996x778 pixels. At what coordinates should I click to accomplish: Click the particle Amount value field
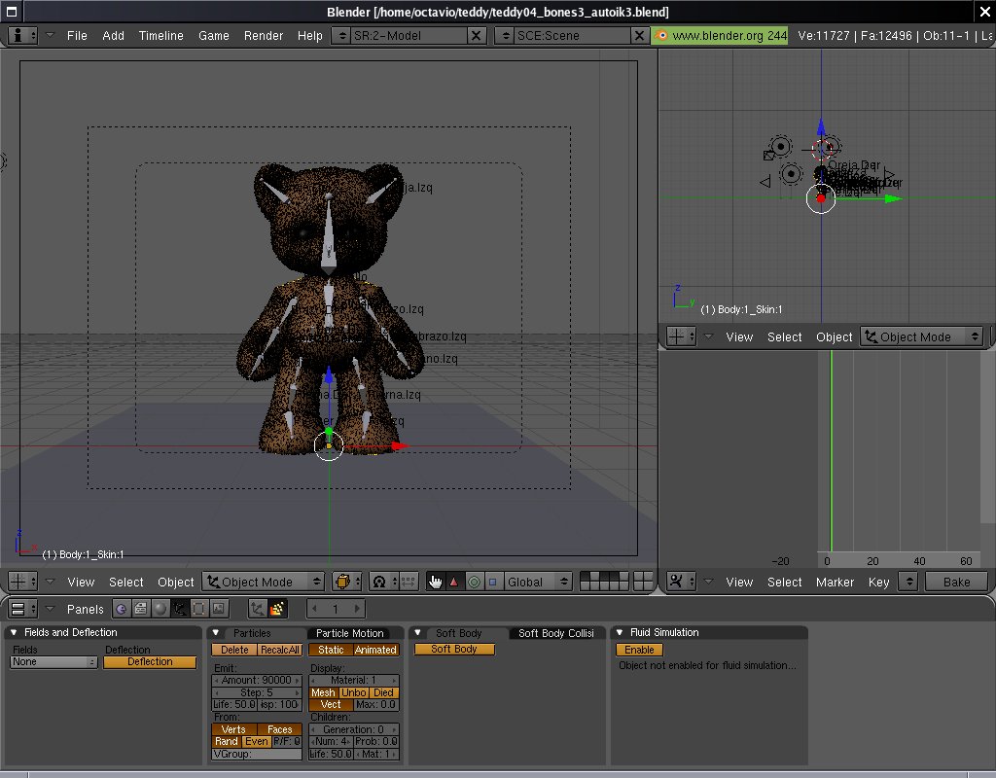pos(257,681)
